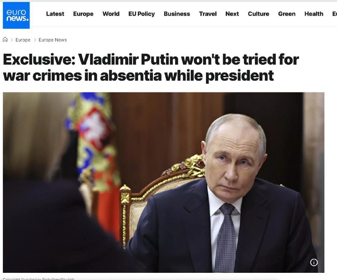Go to the Green section

click(287, 14)
